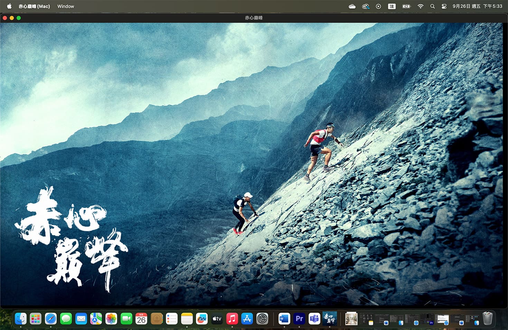Open the Wi-Fi status menu

(420, 6)
